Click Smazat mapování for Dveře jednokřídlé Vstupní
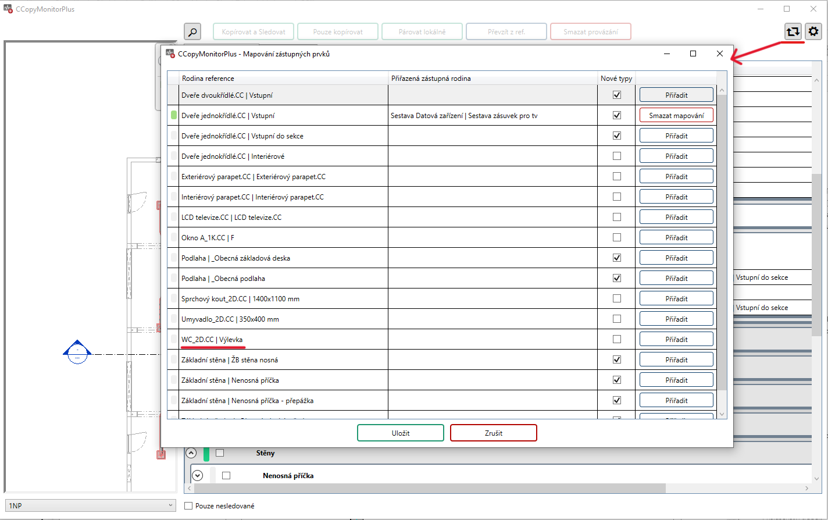The height and width of the screenshot is (520, 828). coord(676,115)
